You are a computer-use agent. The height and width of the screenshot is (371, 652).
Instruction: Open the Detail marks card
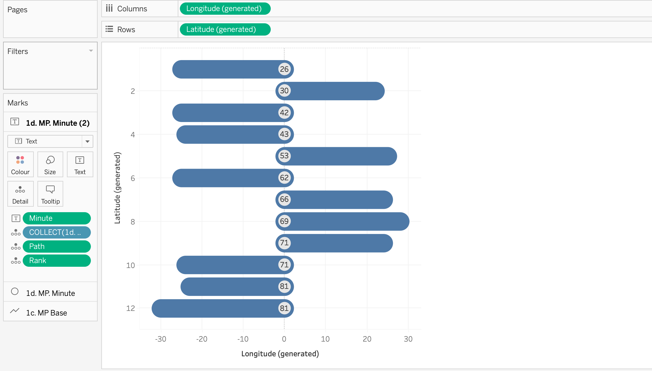click(20, 194)
